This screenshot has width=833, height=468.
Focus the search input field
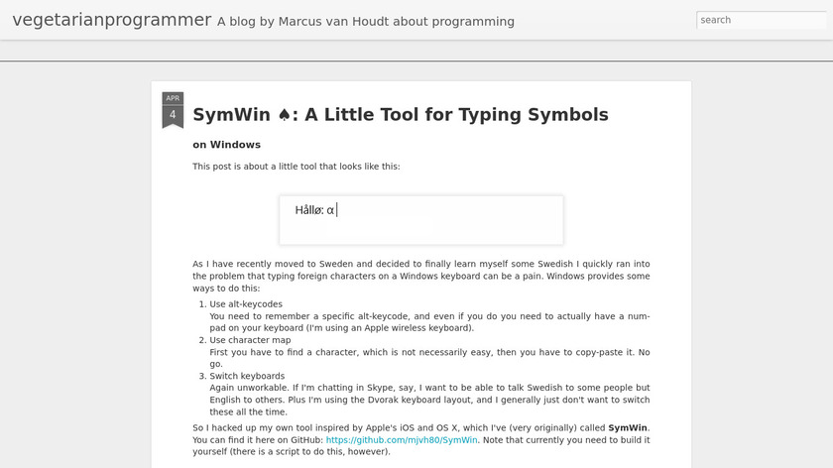coord(760,20)
